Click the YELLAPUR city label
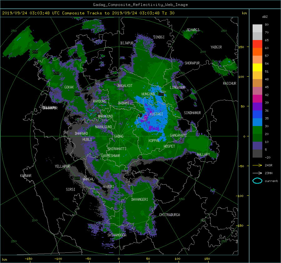Image resolution: width=281 pixels, height=263 pixels. coord(62,166)
